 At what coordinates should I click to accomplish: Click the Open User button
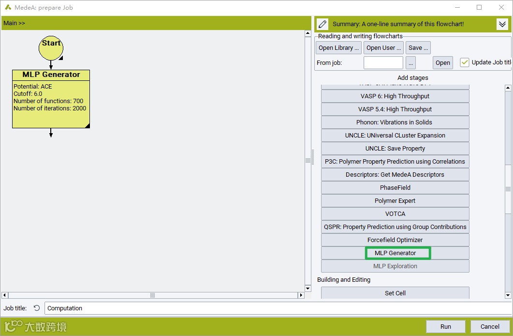383,48
